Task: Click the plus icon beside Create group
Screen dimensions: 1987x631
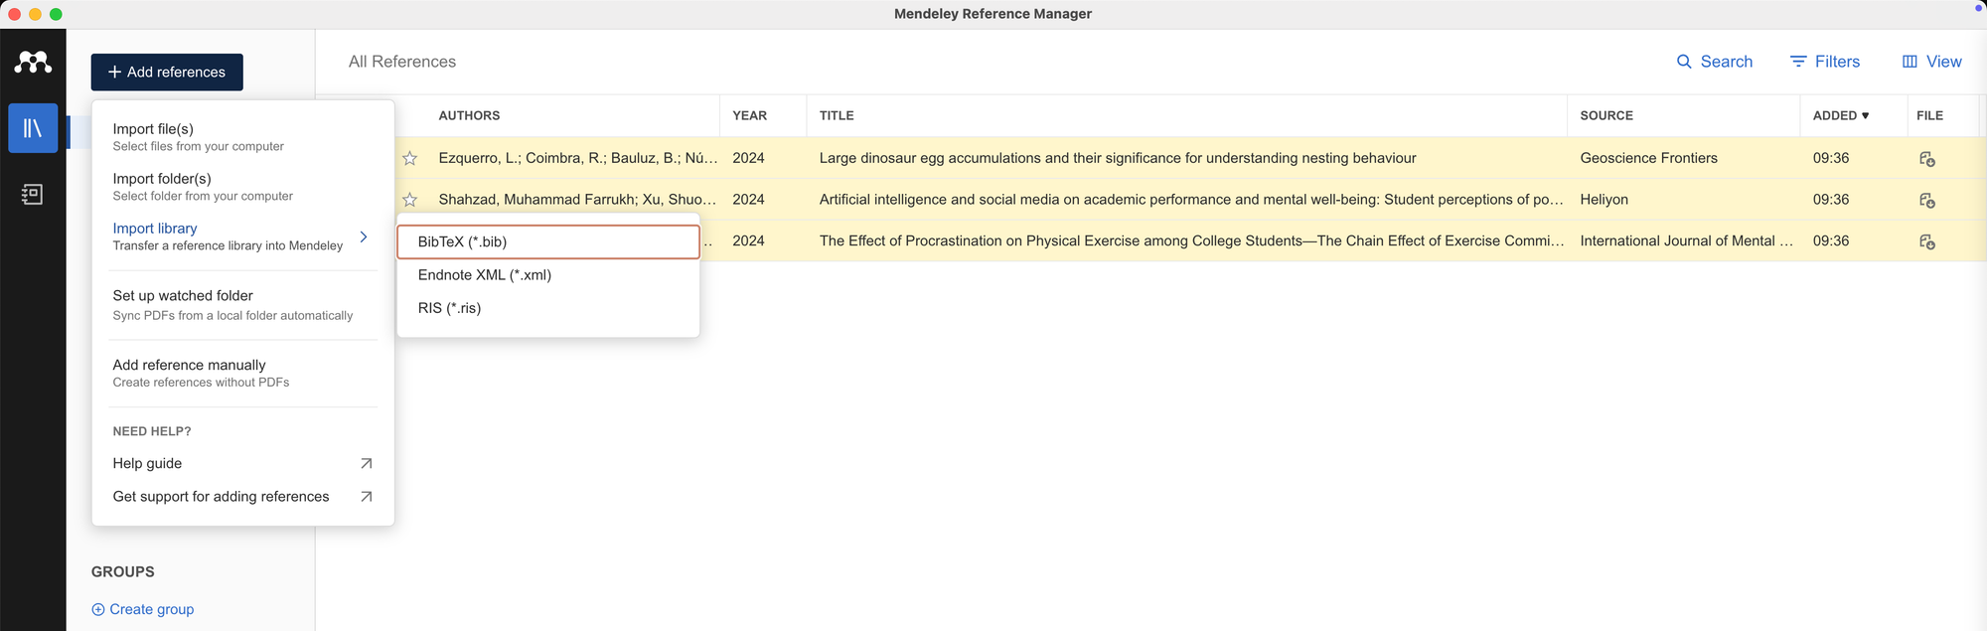Action: 98,609
